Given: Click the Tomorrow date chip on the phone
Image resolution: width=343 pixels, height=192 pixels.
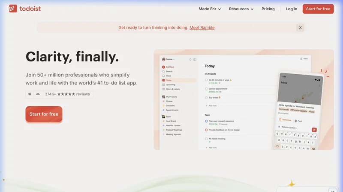Looking at the screenshot, I should tap(285, 120).
